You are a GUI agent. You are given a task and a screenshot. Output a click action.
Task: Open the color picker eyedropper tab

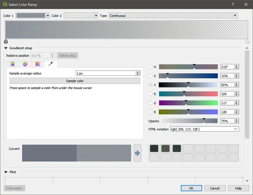pyautogui.click(x=51, y=64)
